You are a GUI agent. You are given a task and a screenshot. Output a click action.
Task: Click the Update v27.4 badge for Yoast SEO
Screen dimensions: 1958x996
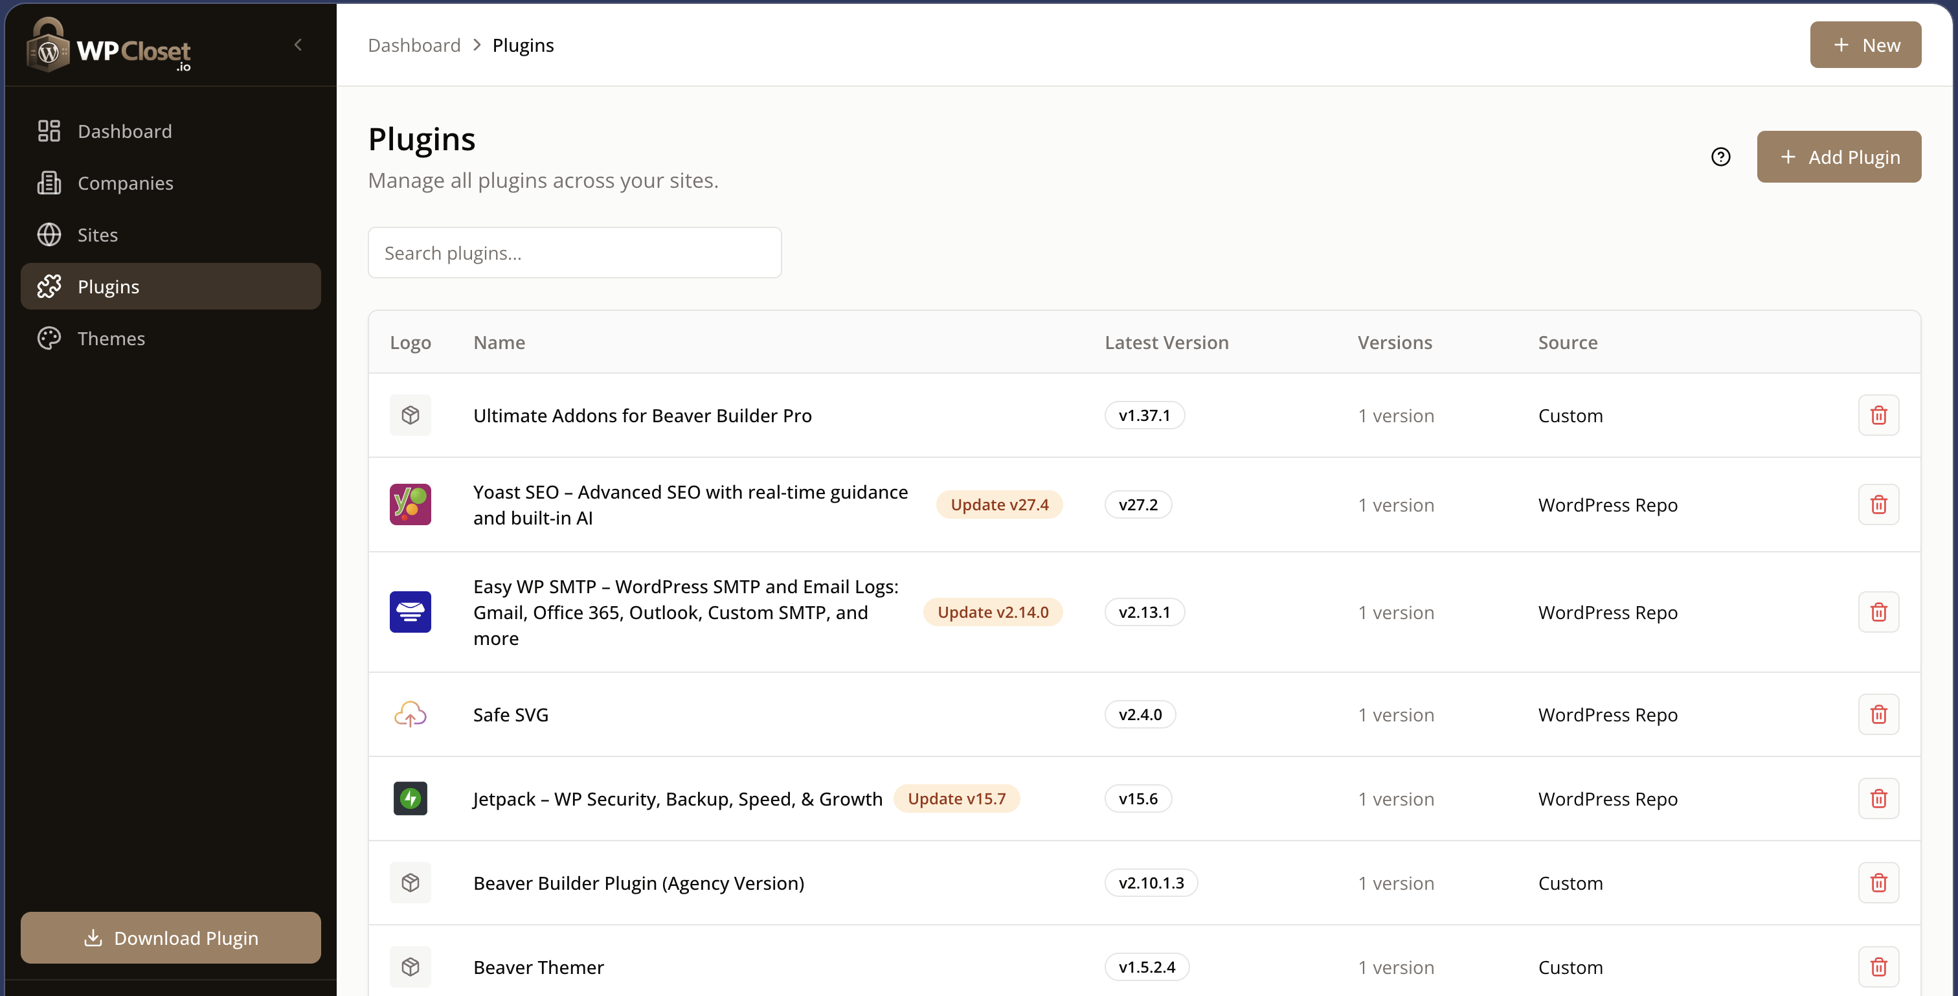999,505
